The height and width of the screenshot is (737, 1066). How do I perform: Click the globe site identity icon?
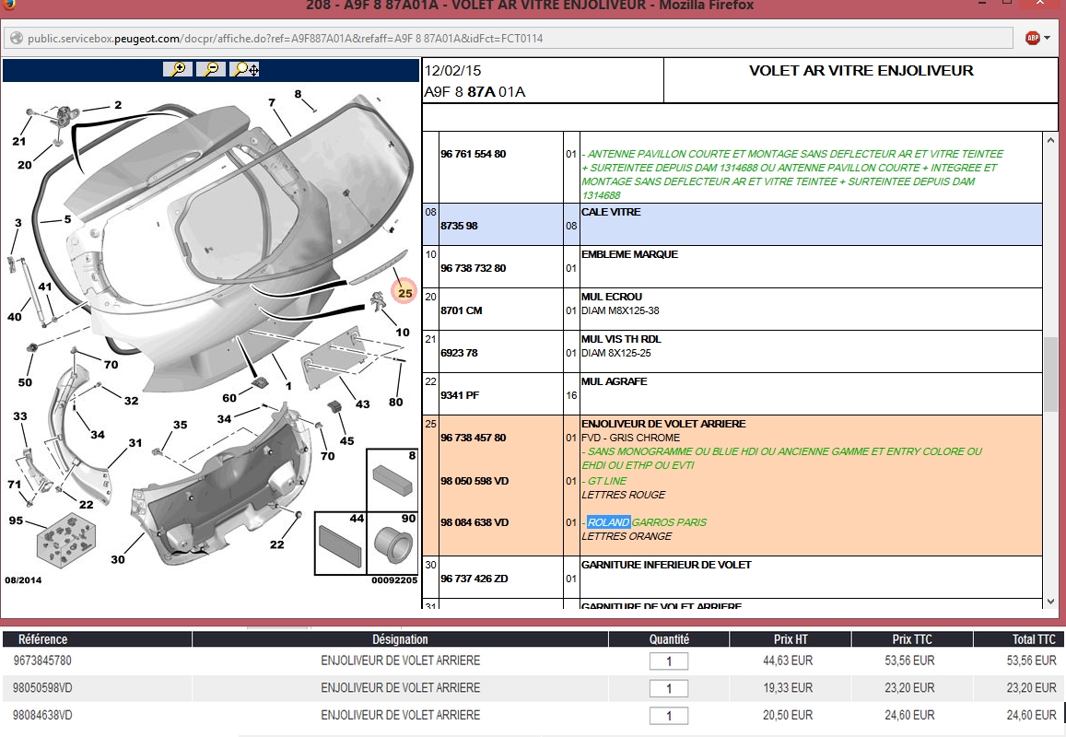pyautogui.click(x=16, y=39)
